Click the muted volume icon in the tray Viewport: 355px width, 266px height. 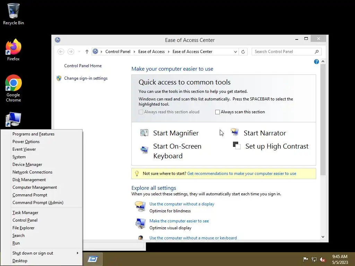pyautogui.click(x=322, y=259)
